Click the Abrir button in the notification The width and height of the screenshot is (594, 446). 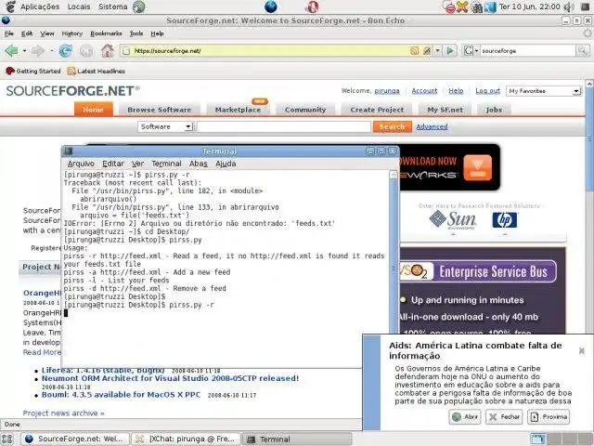[465, 417]
